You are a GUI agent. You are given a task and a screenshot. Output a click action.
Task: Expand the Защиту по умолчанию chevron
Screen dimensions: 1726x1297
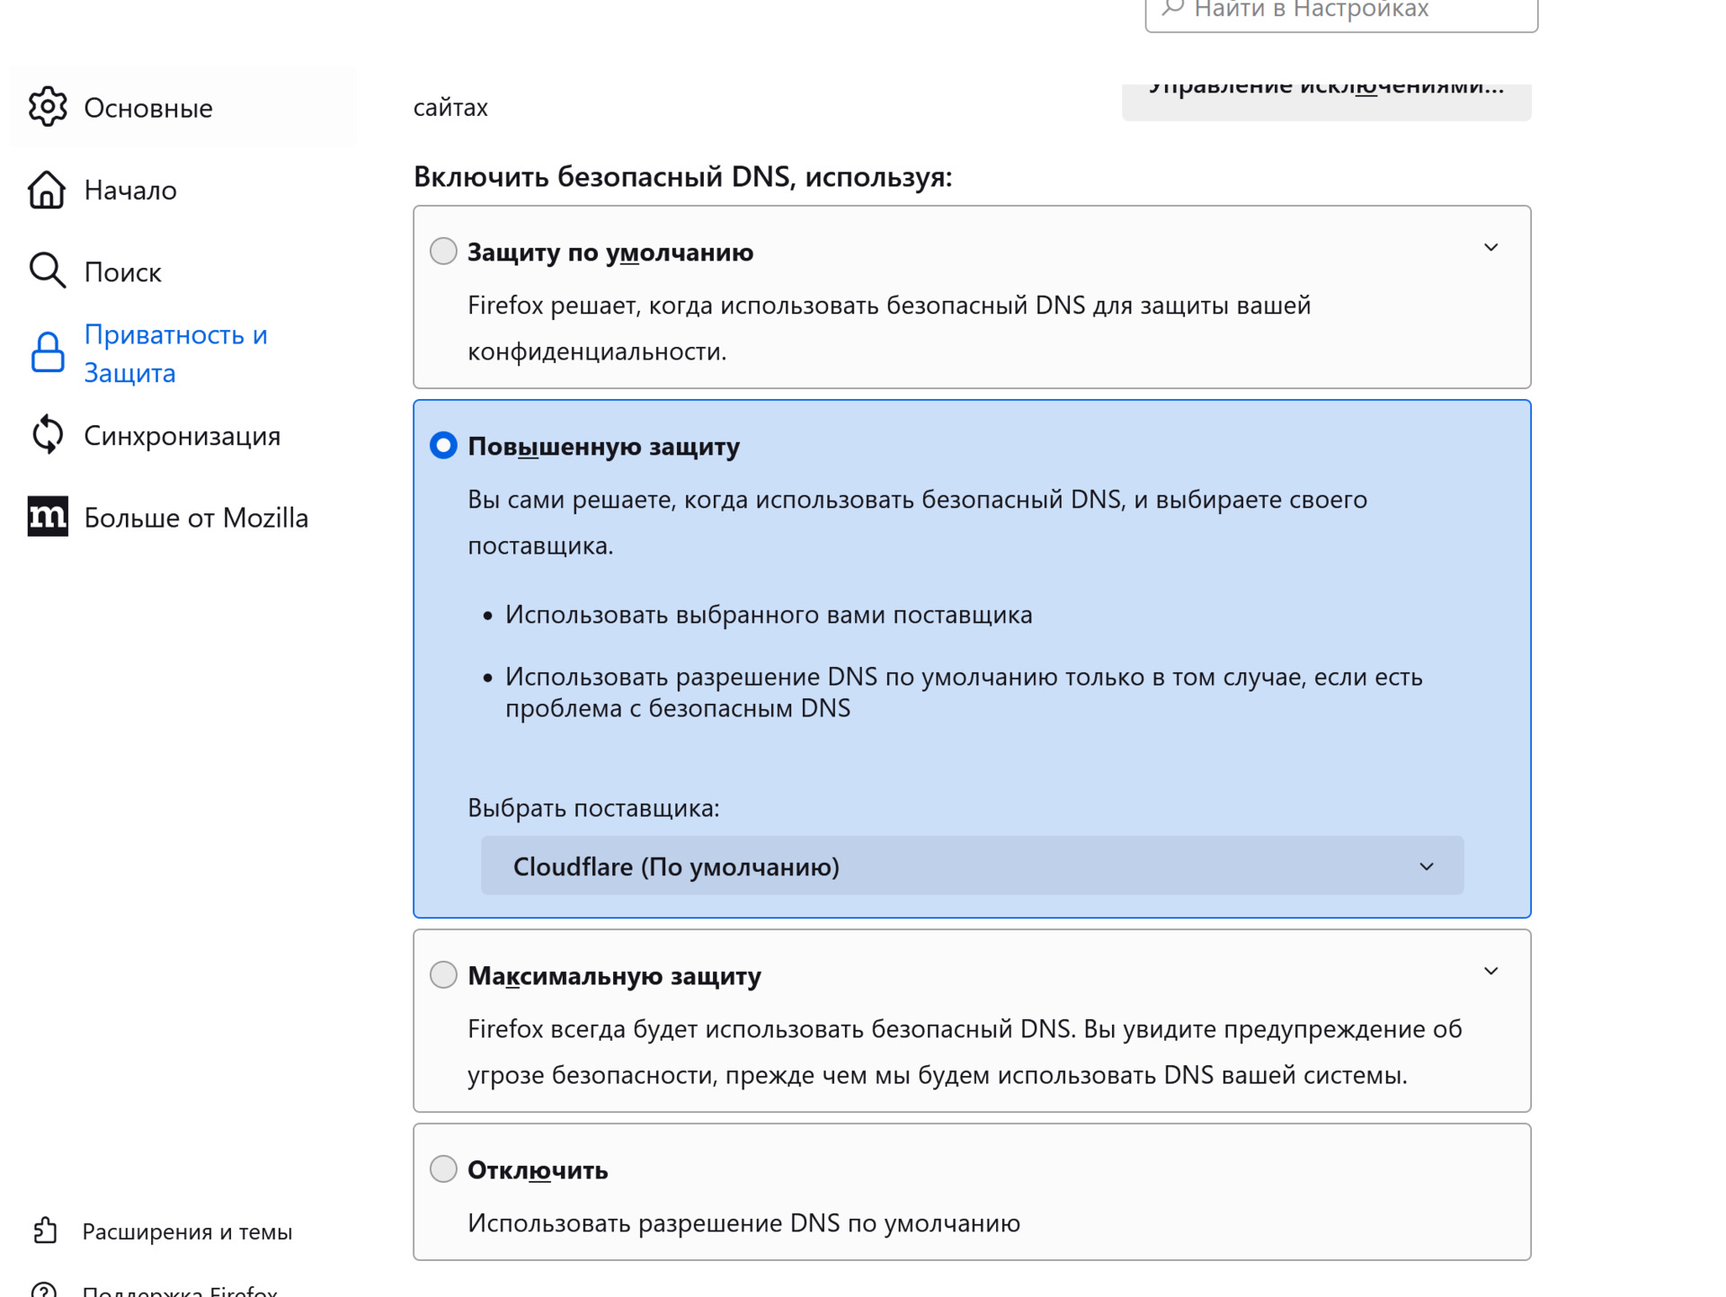pyautogui.click(x=1490, y=248)
